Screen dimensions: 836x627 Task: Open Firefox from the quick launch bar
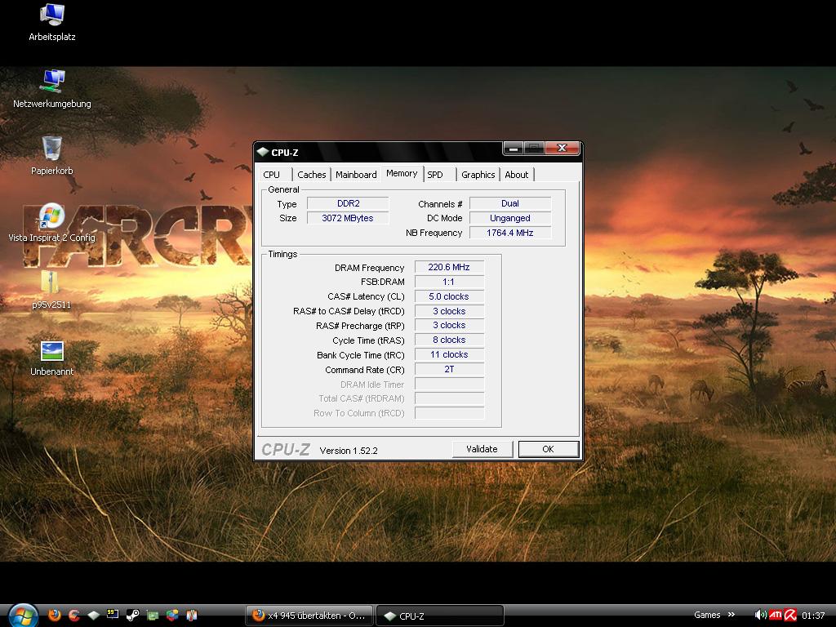[55, 616]
